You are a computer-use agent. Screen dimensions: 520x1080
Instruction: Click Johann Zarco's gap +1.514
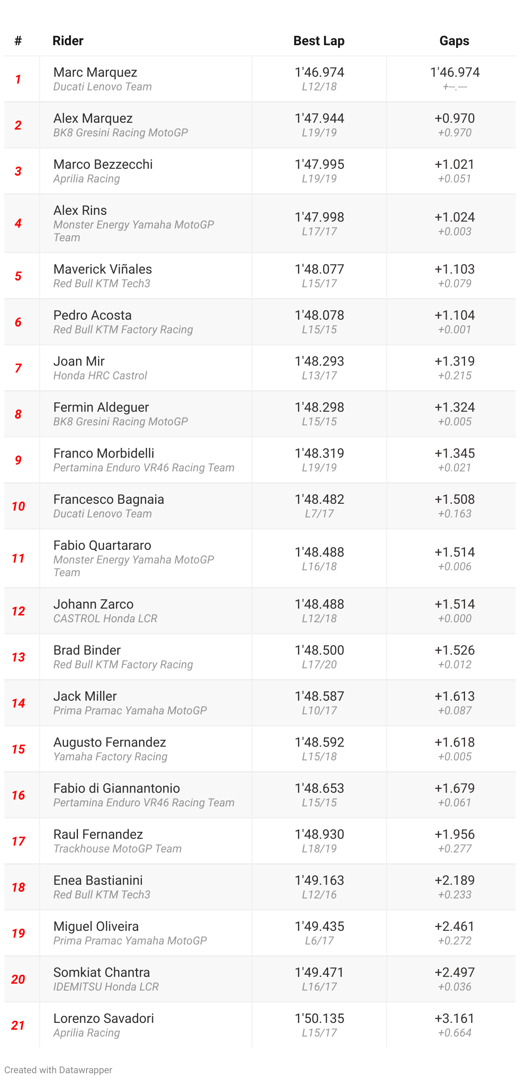[454, 604]
